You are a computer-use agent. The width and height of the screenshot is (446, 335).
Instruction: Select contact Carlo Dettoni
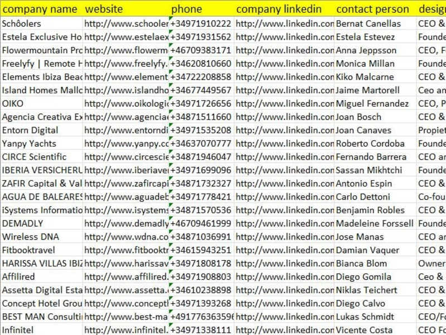pos(375,197)
